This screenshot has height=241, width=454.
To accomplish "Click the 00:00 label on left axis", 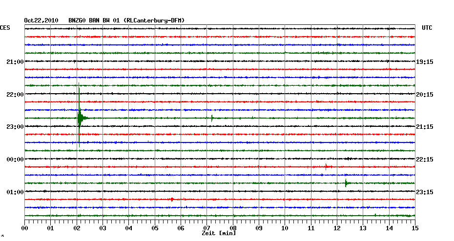I will click(15, 160).
